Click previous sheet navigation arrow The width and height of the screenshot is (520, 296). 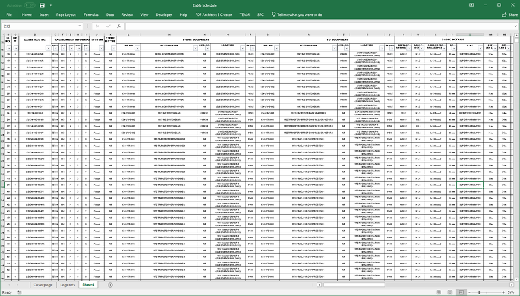pos(9,285)
